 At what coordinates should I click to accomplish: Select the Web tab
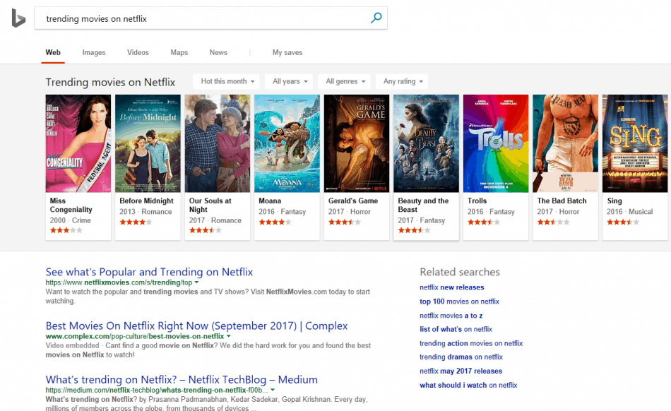point(53,52)
